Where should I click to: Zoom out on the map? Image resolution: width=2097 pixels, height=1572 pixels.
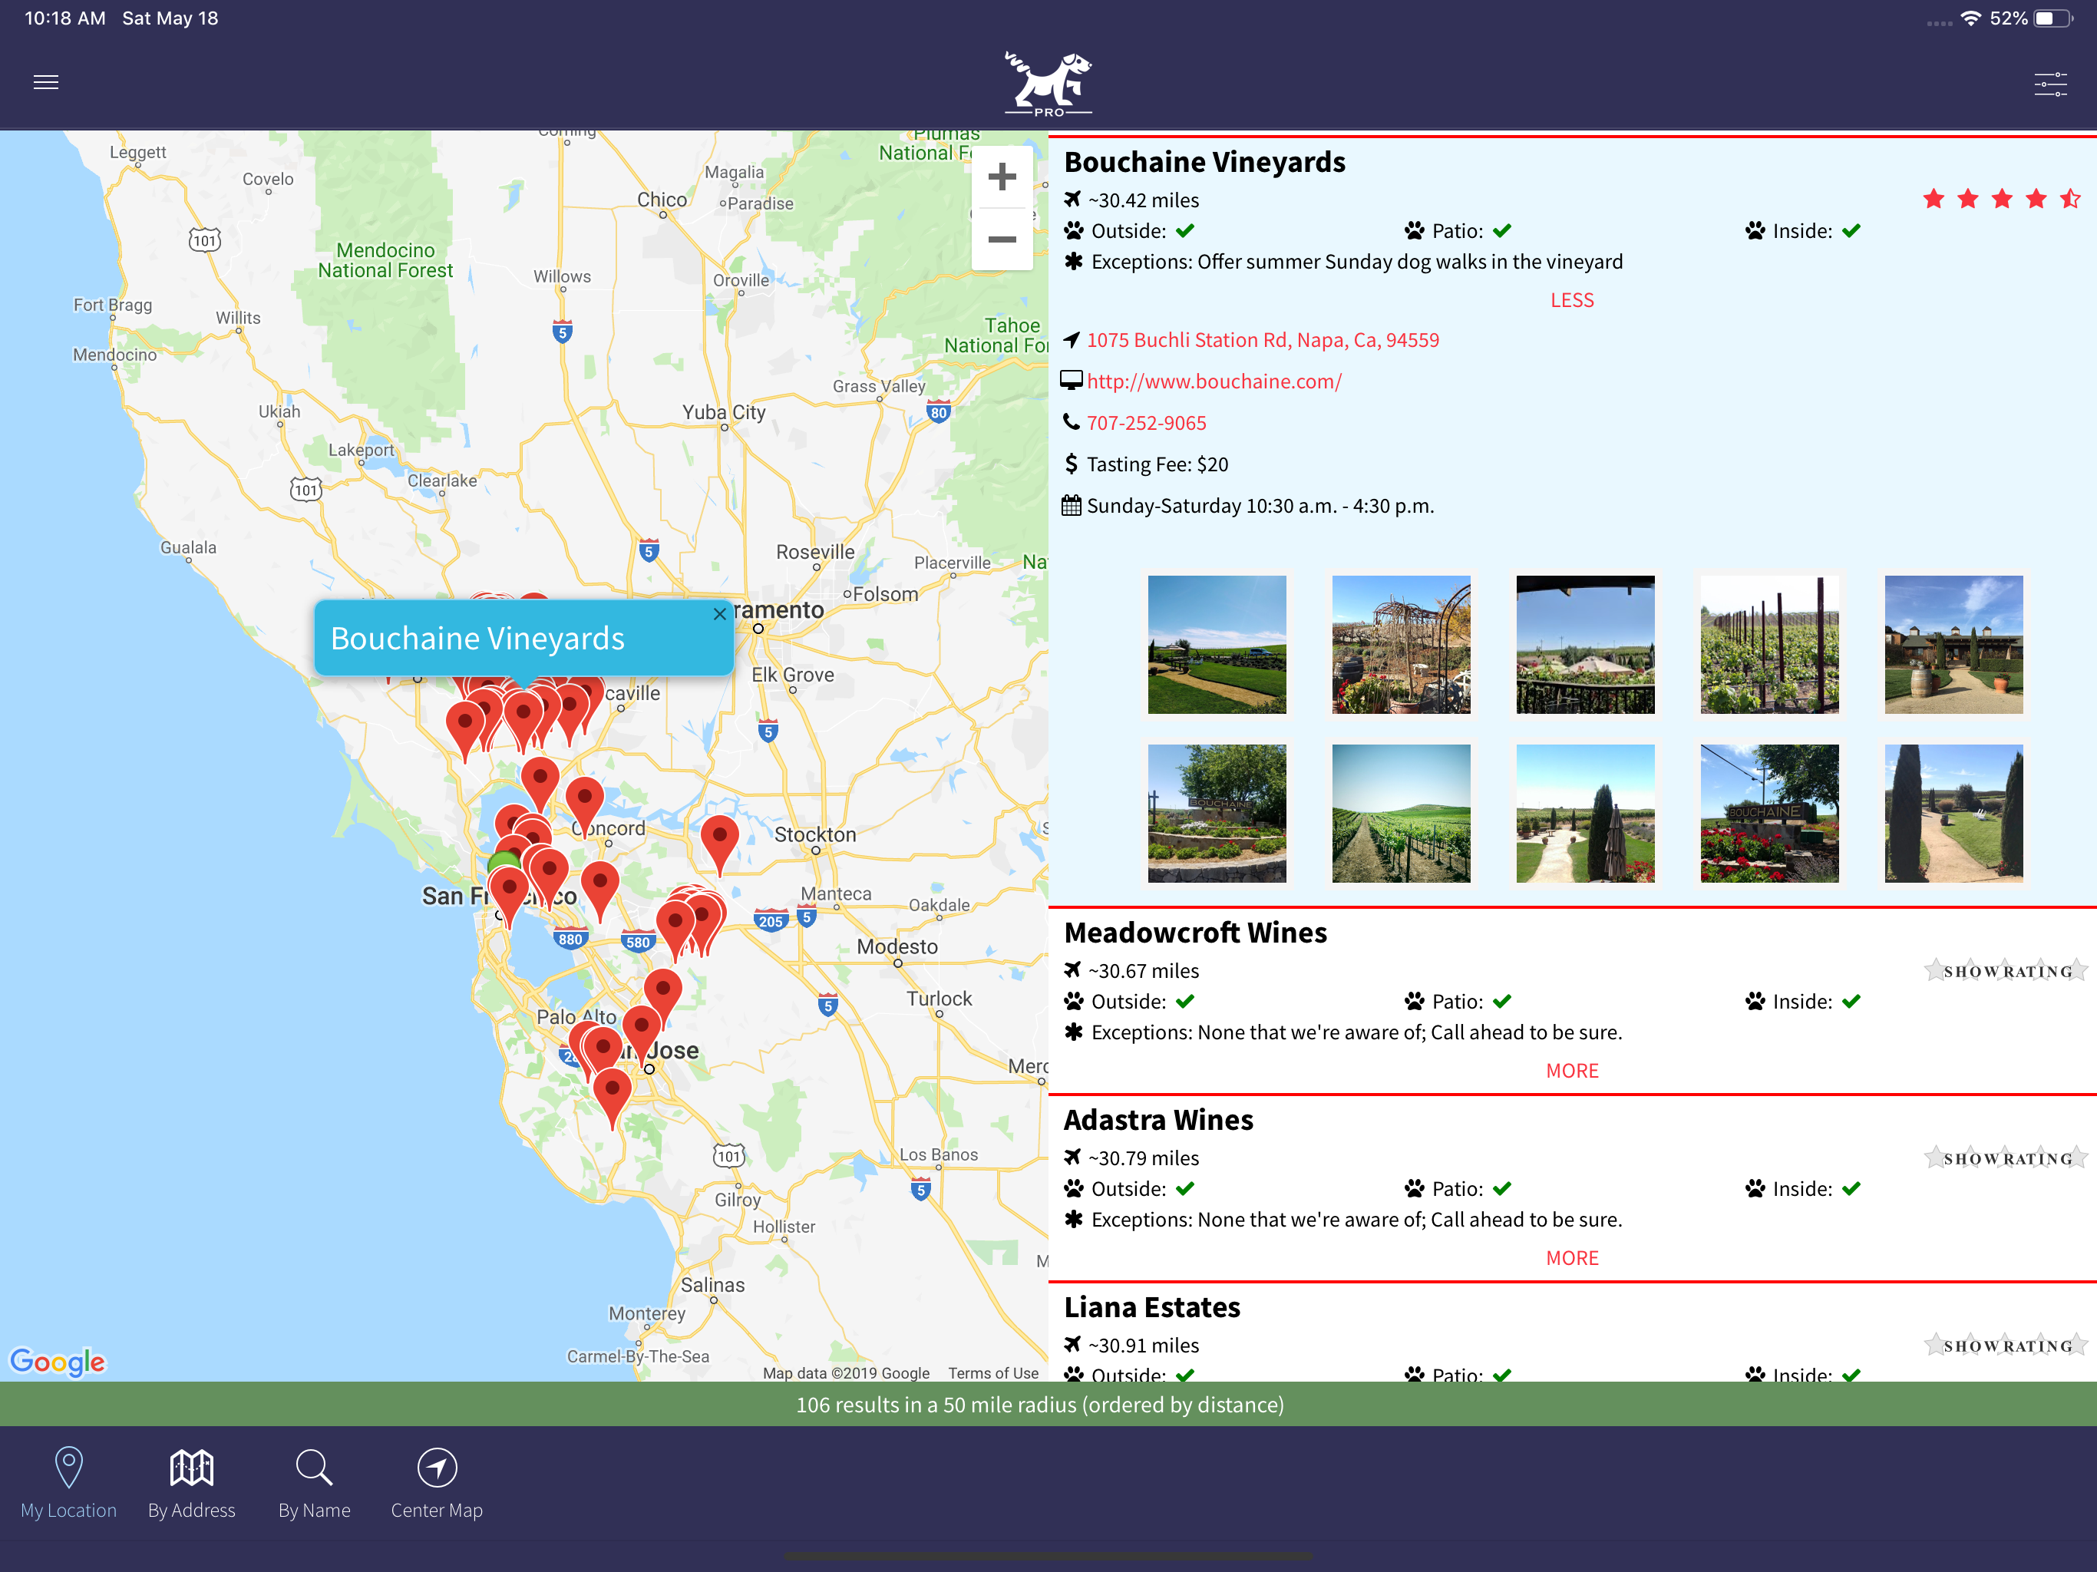click(1002, 239)
